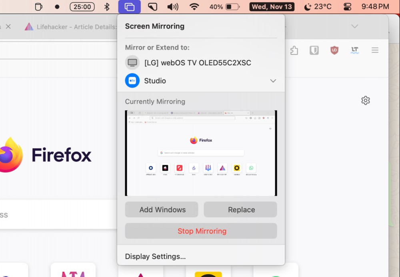This screenshot has height=277, width=400.
Task: Open the Firefox hamburger application menu
Action: [x=375, y=50]
